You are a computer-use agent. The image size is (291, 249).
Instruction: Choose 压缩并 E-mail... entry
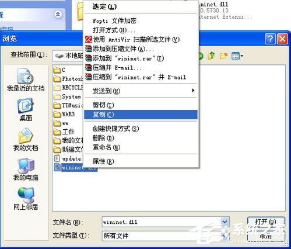[x=141, y=68]
